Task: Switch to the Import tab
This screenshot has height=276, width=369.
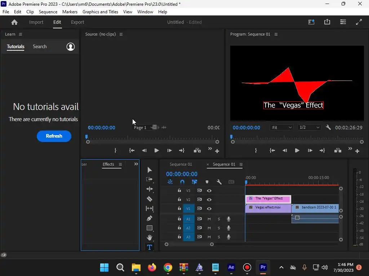Action: (36, 22)
